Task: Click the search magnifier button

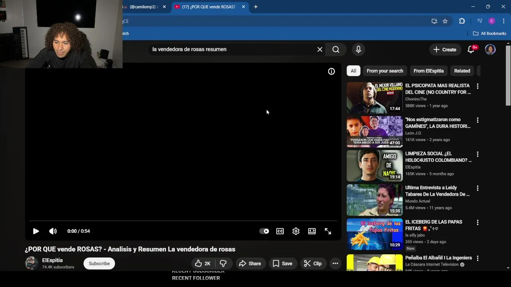Action: (336, 49)
